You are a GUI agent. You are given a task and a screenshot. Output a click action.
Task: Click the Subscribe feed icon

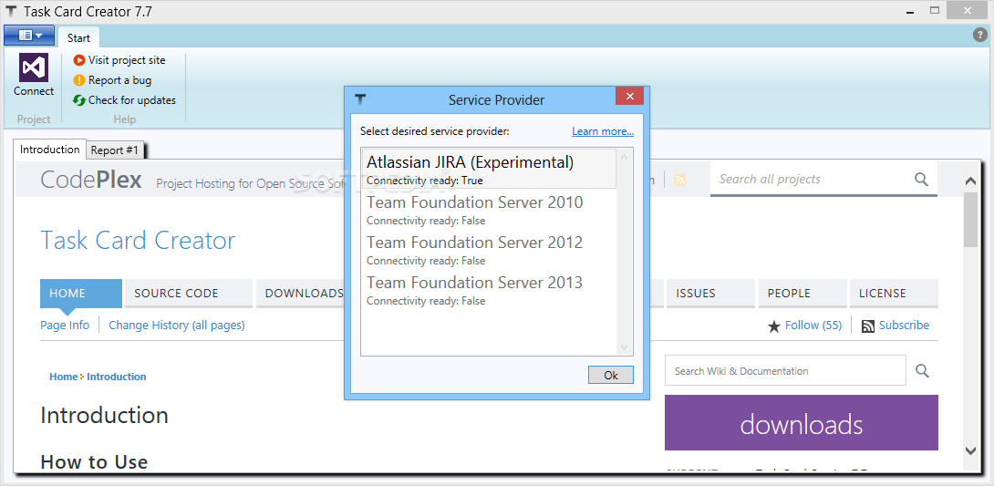(x=868, y=326)
